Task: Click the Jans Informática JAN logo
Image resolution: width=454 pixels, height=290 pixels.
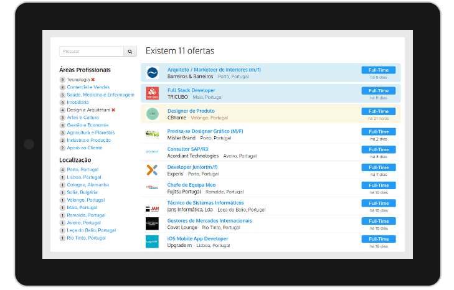Action: 153,208
